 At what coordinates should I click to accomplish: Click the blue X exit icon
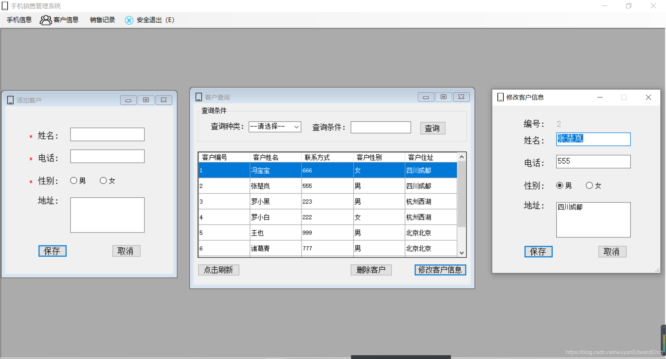[x=129, y=20]
